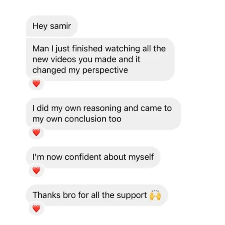
Task: Select the "Hey samir" message bubble
Action: pyautogui.click(x=52, y=26)
